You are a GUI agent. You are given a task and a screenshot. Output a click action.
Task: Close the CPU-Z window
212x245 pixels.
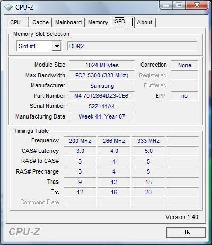[x=197, y=5]
